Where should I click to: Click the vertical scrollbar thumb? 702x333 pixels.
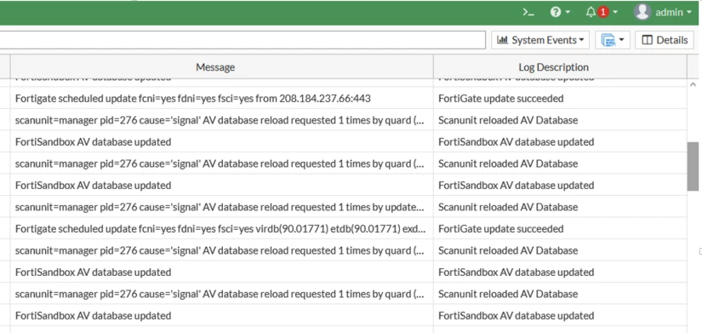(693, 166)
